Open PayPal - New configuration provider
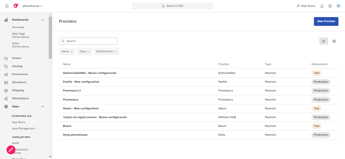 coord(81,82)
